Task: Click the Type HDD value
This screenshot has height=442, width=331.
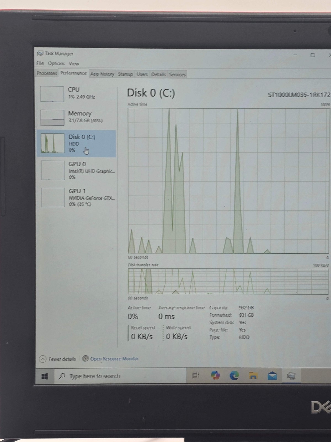Action: coord(244,337)
